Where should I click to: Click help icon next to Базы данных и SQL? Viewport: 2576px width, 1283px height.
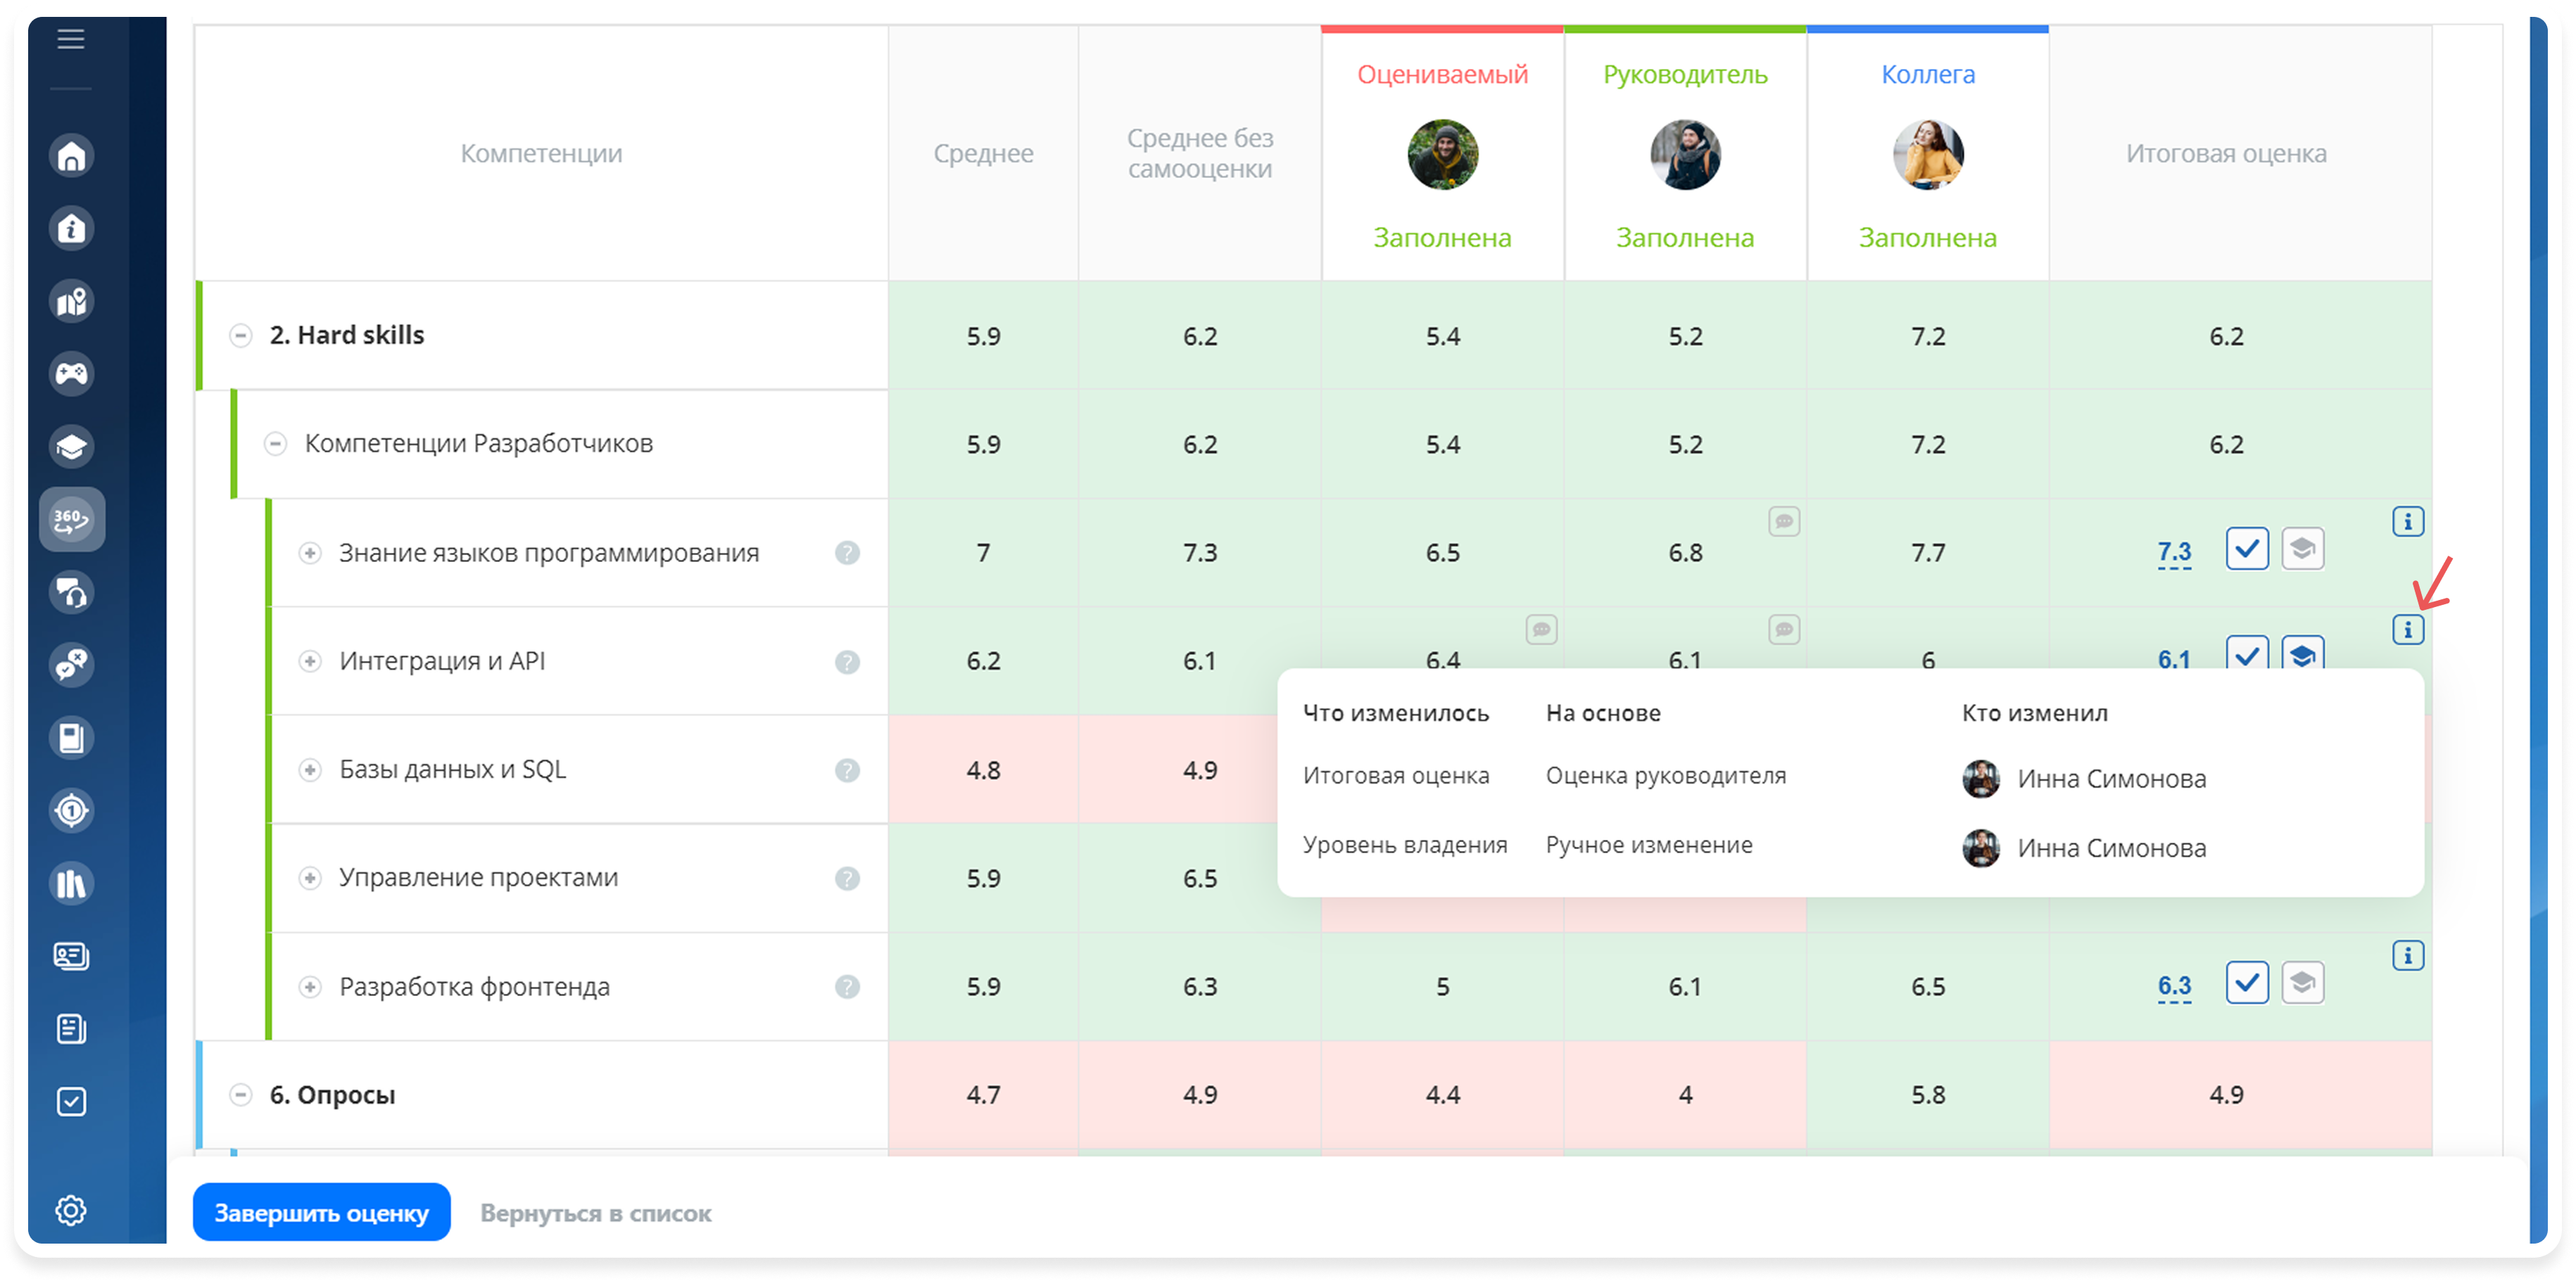(x=847, y=770)
